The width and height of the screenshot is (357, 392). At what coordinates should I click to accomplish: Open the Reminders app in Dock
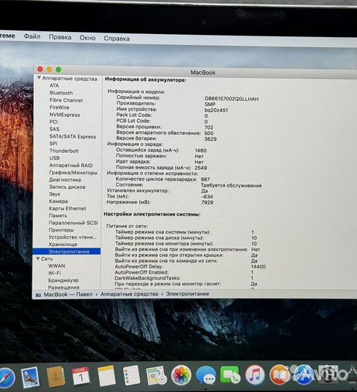[131, 375]
